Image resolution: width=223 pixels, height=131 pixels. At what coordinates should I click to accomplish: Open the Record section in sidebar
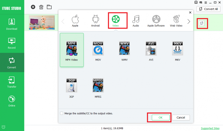(12, 43)
